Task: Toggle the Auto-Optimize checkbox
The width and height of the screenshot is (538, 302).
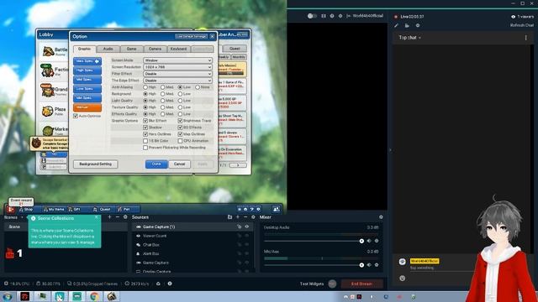Action: tap(76, 116)
